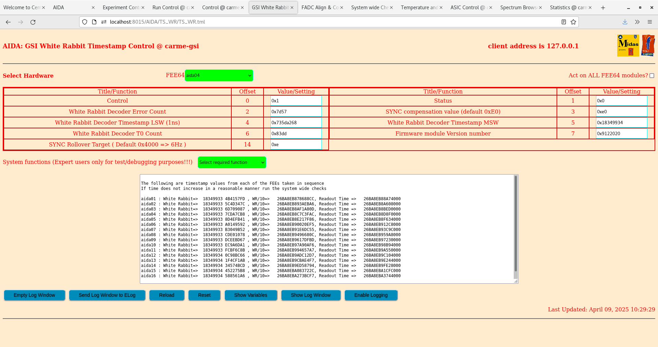The image size is (658, 347).
Task: Click the TCL Powered feather logo
Action: click(x=648, y=45)
